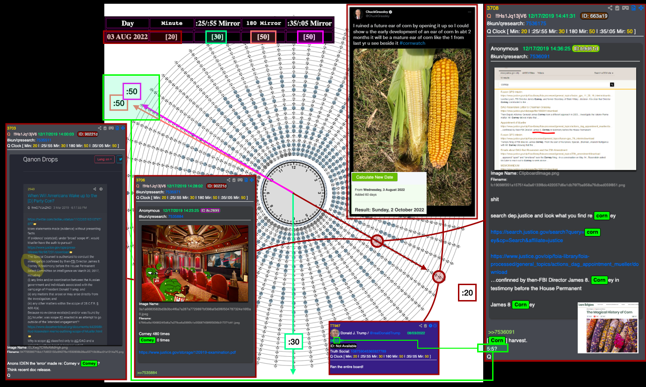Click the goggles icon on post 3706

tap(240, 180)
